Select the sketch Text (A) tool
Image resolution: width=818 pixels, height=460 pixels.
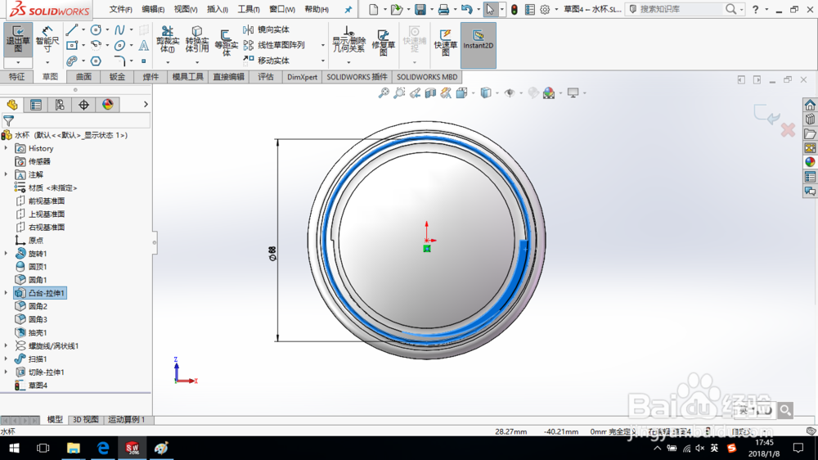pyautogui.click(x=143, y=45)
